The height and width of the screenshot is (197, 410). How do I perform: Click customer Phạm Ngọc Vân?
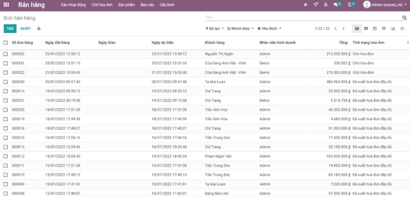click(x=218, y=156)
